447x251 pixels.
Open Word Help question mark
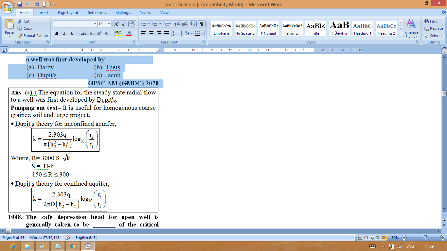coord(443,12)
